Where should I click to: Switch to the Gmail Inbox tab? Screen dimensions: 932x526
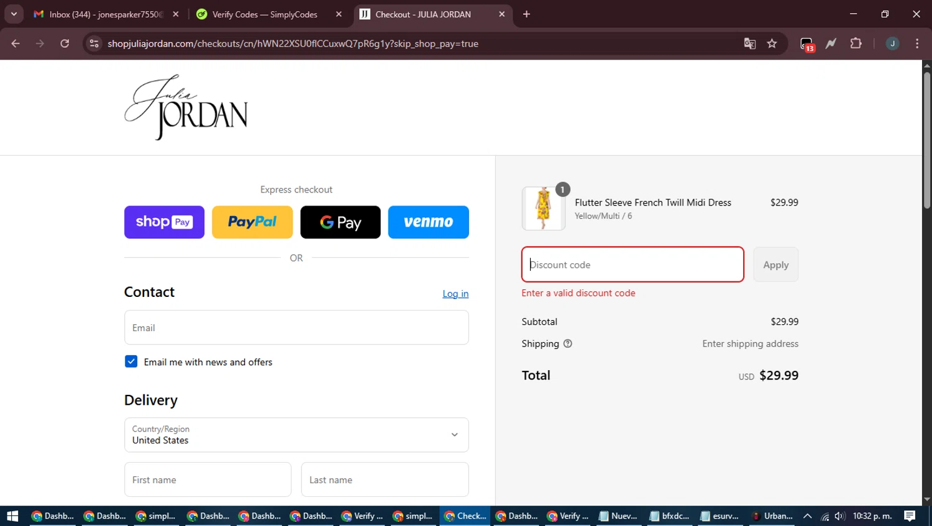[106, 14]
